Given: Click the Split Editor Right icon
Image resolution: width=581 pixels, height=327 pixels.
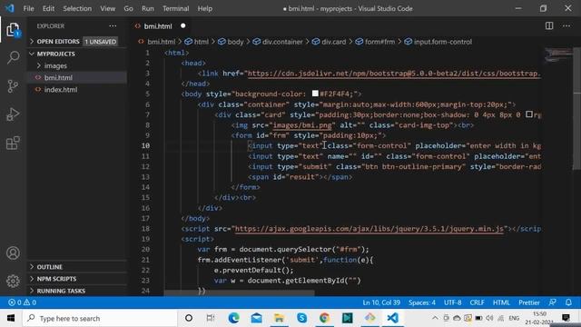Looking at the screenshot, I should (x=549, y=26).
